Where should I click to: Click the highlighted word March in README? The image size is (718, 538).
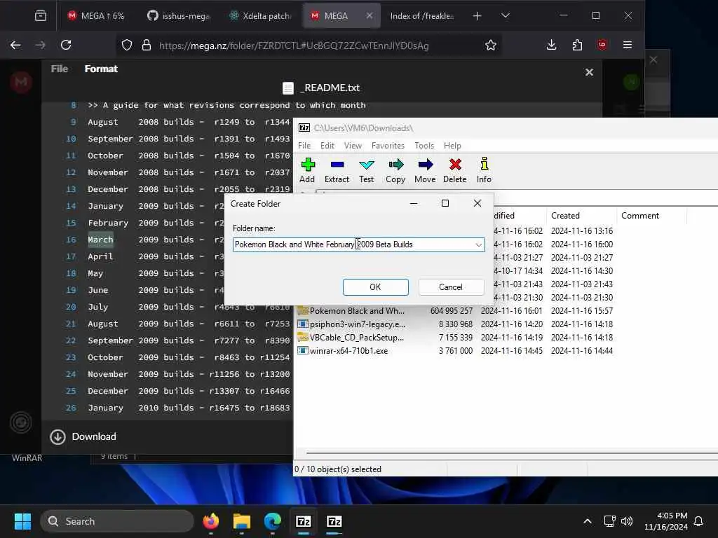coord(100,240)
